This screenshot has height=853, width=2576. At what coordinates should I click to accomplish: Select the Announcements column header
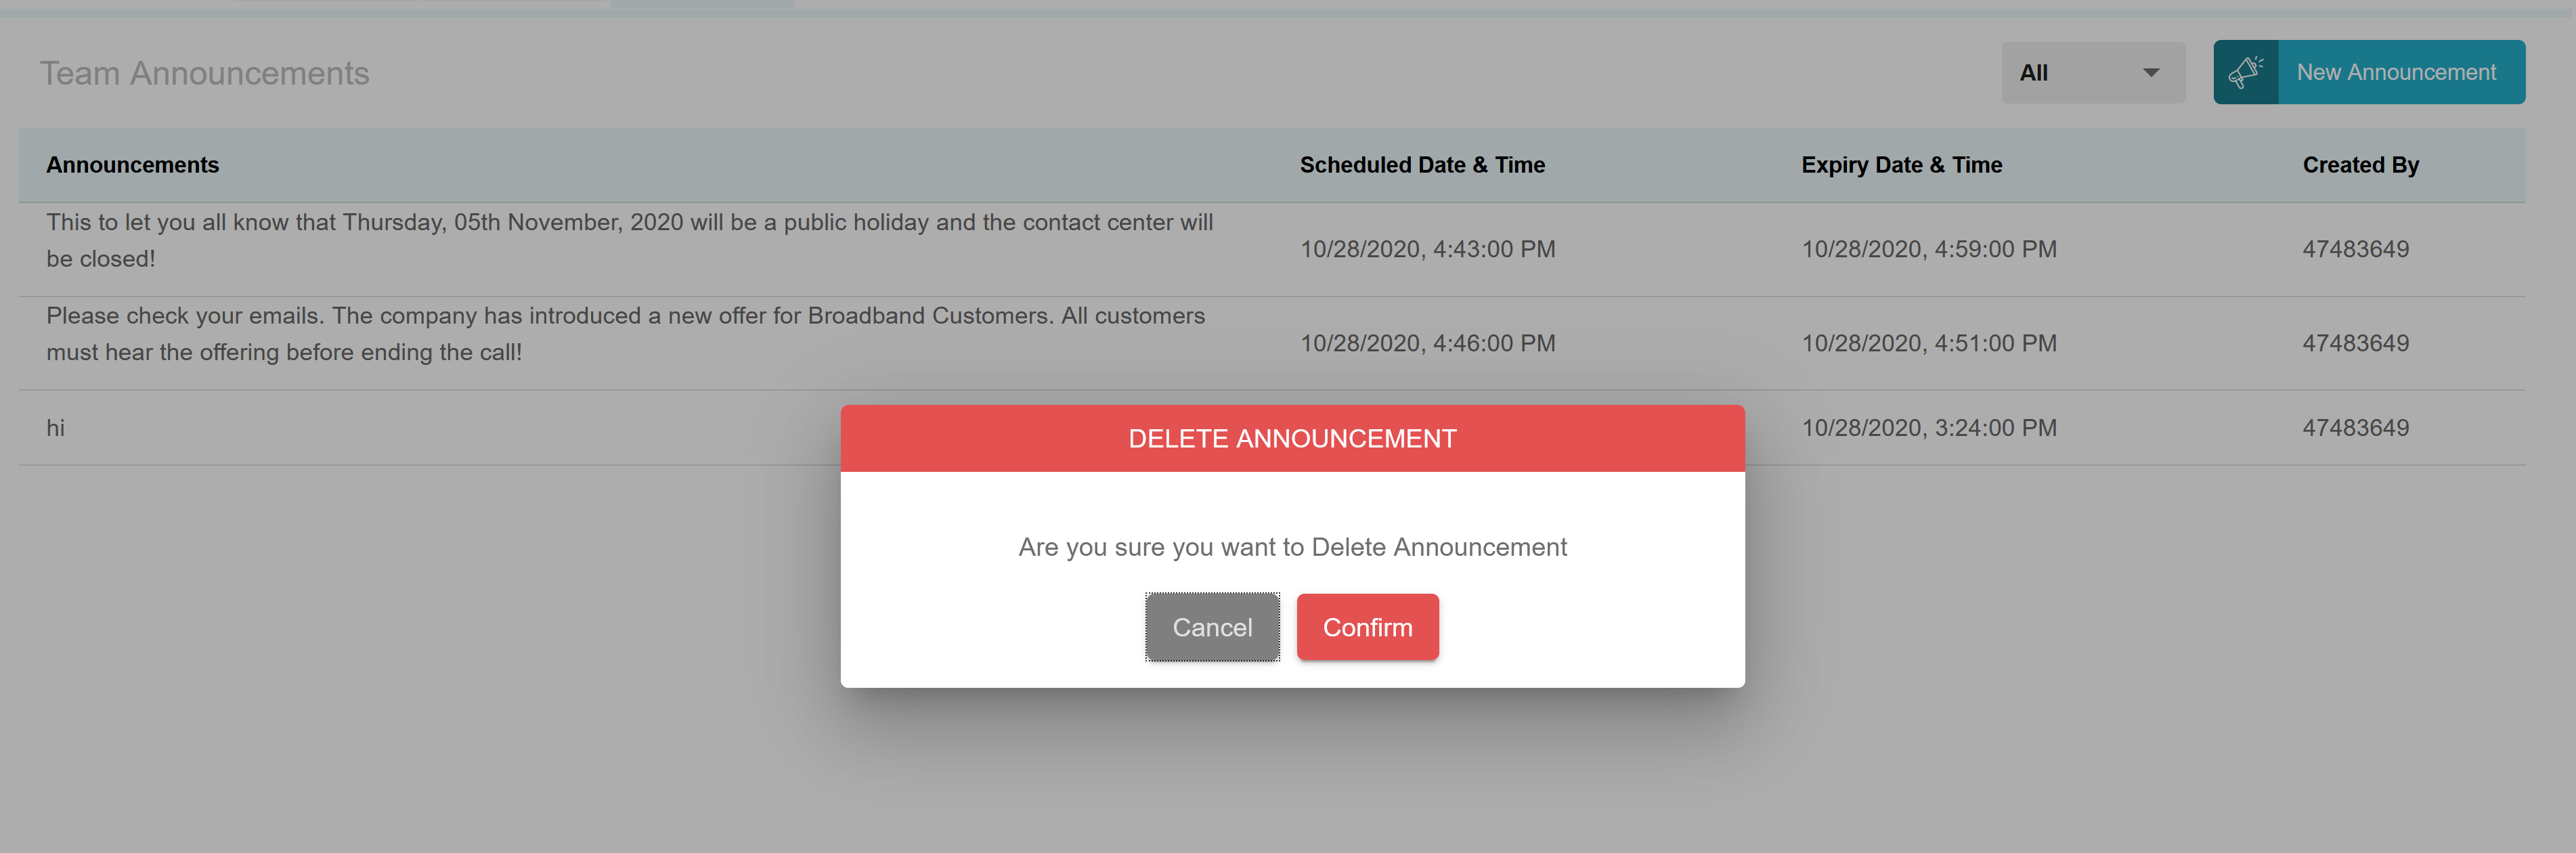click(132, 164)
